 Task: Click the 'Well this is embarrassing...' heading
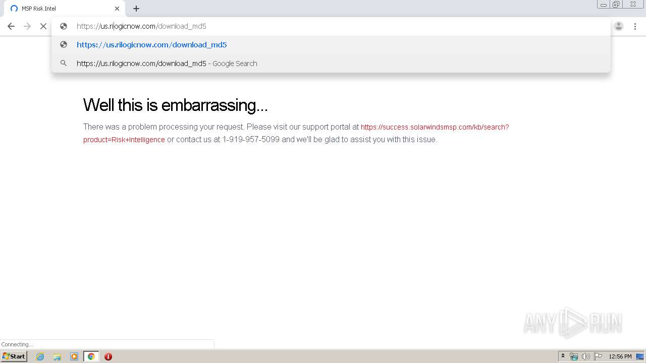pyautogui.click(x=175, y=105)
